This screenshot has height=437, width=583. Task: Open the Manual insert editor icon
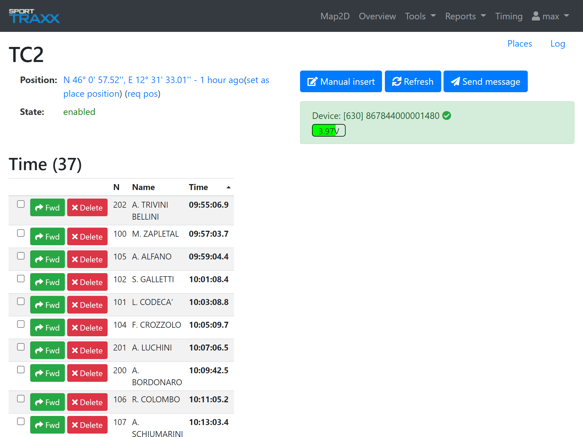(x=313, y=81)
